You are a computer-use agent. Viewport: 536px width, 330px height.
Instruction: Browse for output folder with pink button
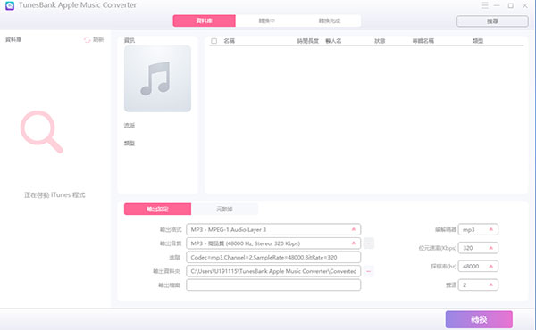(x=368, y=271)
